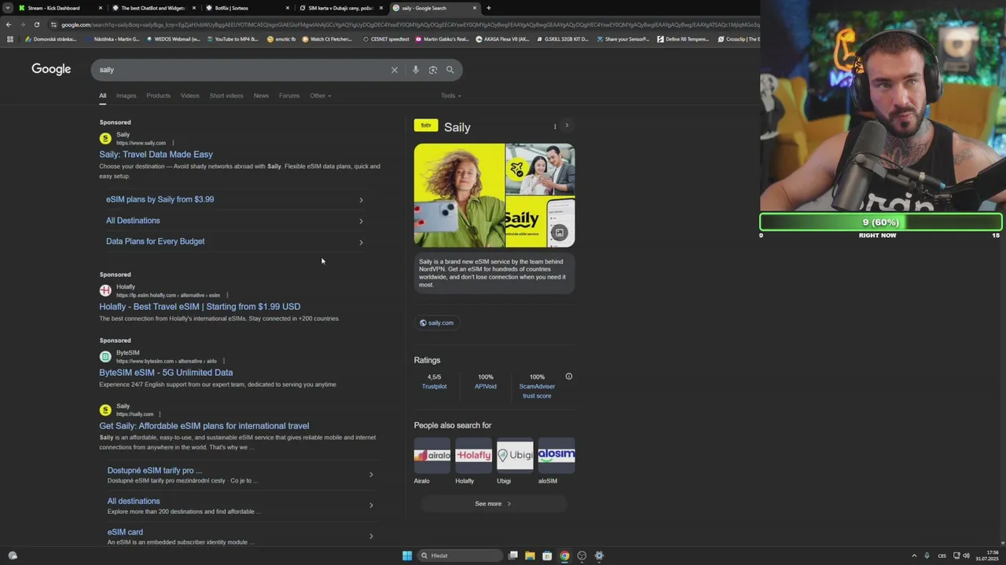Select the News search tab
This screenshot has width=1006, height=565.
click(261, 96)
